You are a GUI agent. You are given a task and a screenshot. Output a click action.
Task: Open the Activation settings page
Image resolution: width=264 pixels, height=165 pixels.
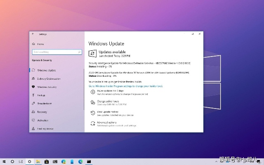[43, 120]
